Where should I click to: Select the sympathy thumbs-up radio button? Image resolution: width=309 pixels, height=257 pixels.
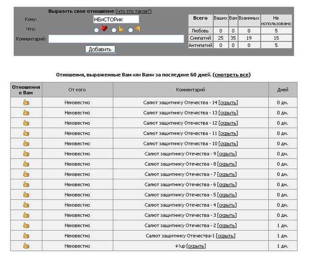[x=114, y=30]
